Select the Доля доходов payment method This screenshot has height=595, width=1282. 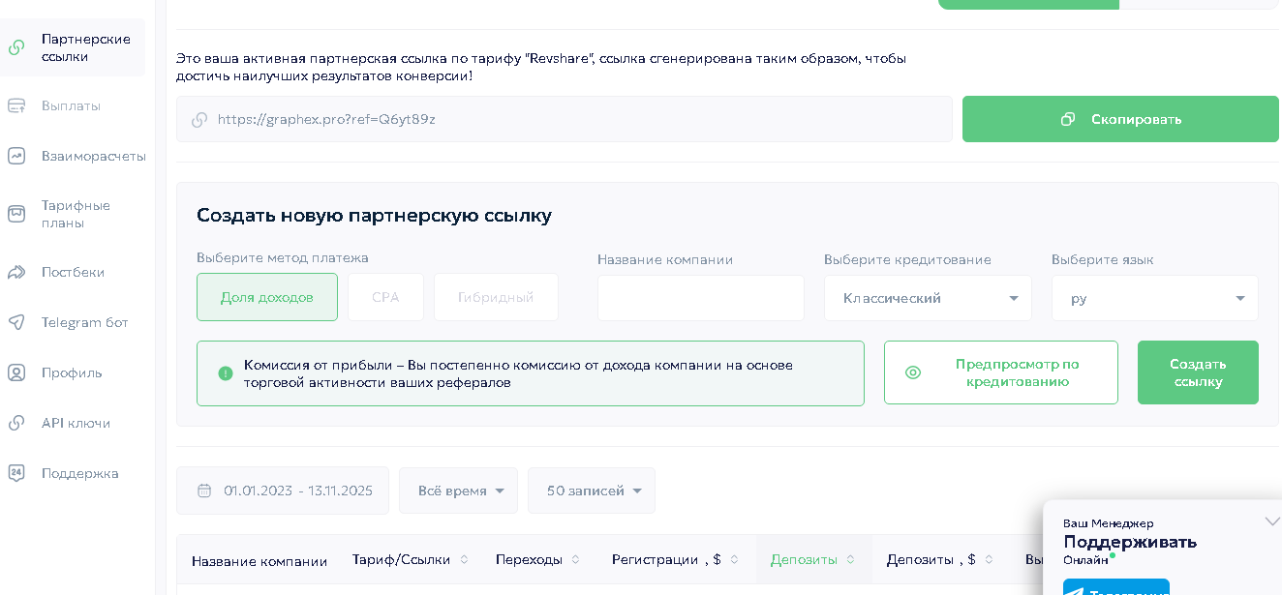click(267, 297)
